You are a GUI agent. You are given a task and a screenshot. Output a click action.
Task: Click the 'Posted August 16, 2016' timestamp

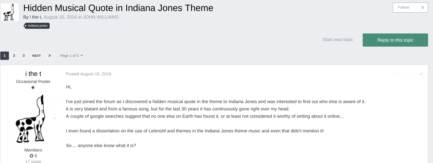(89, 74)
